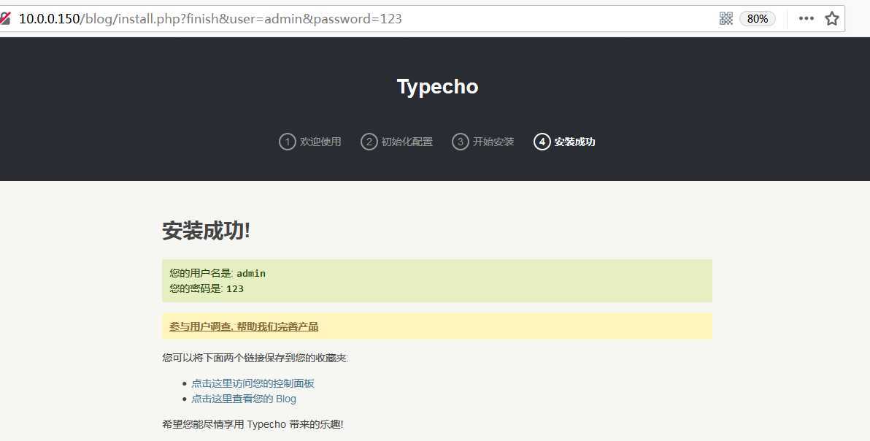Click the 您可以将下面两个链接保存到您的收藏夹 text

[255, 358]
